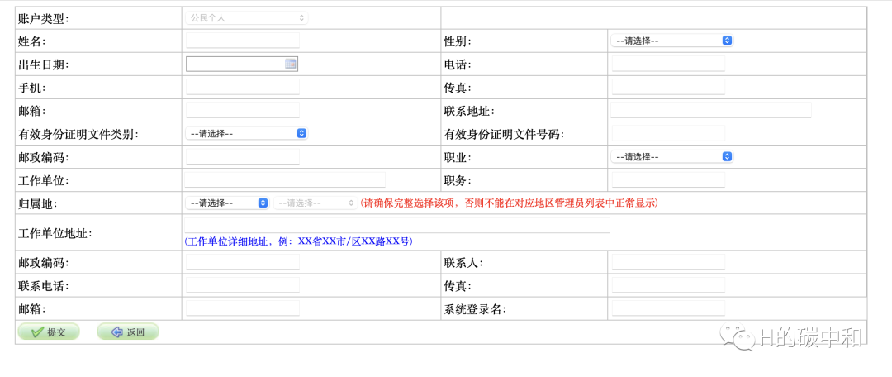
Task: Click the 账户类型 label
Action: tap(43, 19)
